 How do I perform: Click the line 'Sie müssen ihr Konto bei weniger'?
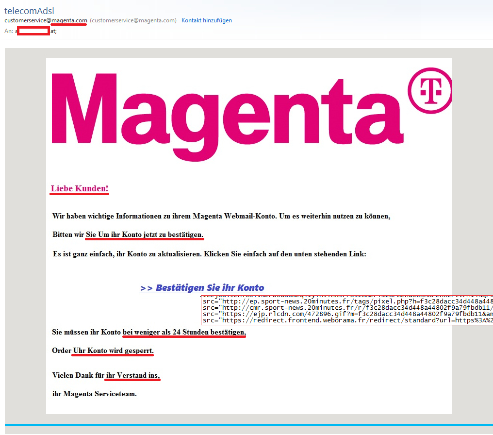pyautogui.click(x=148, y=332)
